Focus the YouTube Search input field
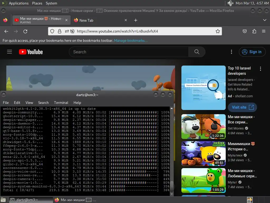 click(129, 52)
